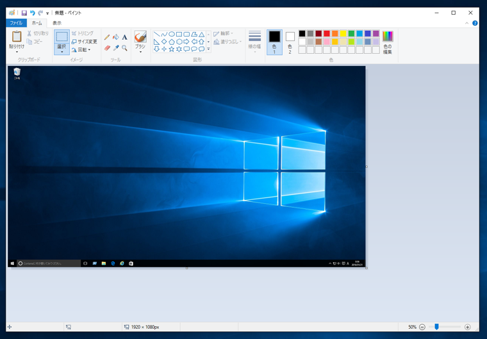Image resolution: width=487 pixels, height=339 pixels.
Task: Select the Text tool
Action: [124, 37]
